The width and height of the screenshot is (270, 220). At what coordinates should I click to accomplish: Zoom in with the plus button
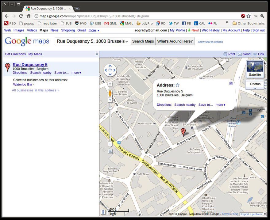coord(110,100)
